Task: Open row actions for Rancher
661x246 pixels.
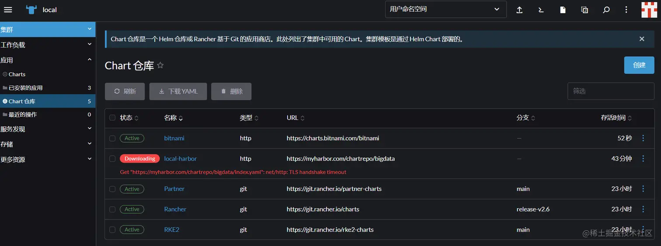Action: (x=643, y=209)
